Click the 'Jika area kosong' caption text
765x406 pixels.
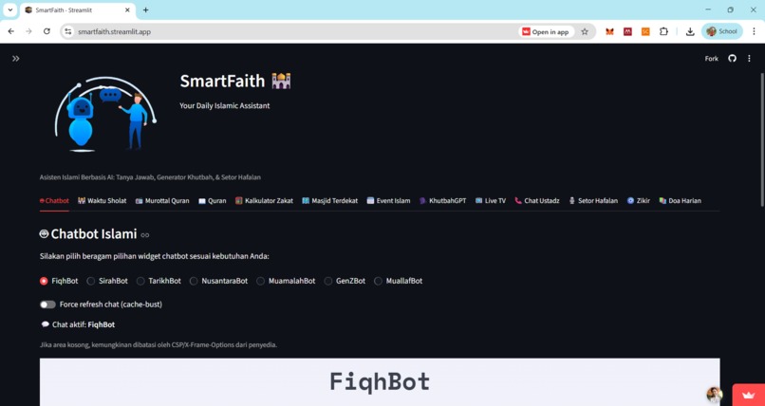[159, 345]
